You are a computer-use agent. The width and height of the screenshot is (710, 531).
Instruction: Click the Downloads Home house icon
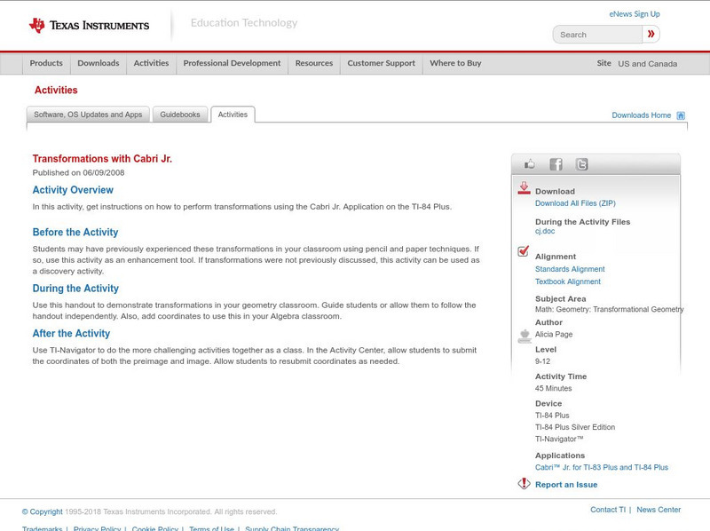[x=681, y=115]
